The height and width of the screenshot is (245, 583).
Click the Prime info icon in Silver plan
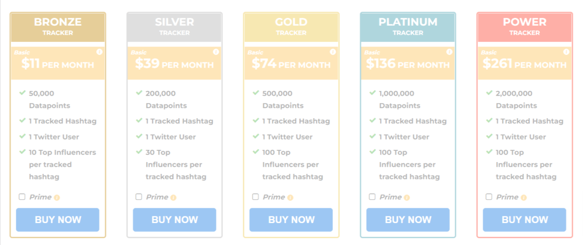coord(173,197)
